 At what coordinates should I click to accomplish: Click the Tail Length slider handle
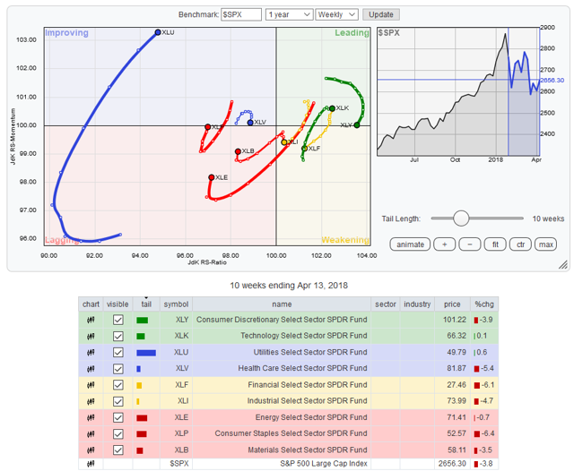pyautogui.click(x=461, y=218)
